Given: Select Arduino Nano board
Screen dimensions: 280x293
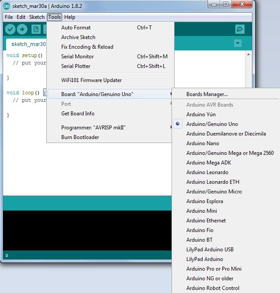Looking at the screenshot, I should pos(226,143).
